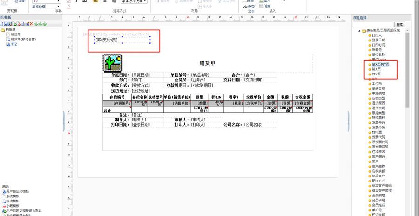The height and width of the screenshot is (216, 419).
Task: Select 第X页 in the property list
Action: [x=376, y=69]
